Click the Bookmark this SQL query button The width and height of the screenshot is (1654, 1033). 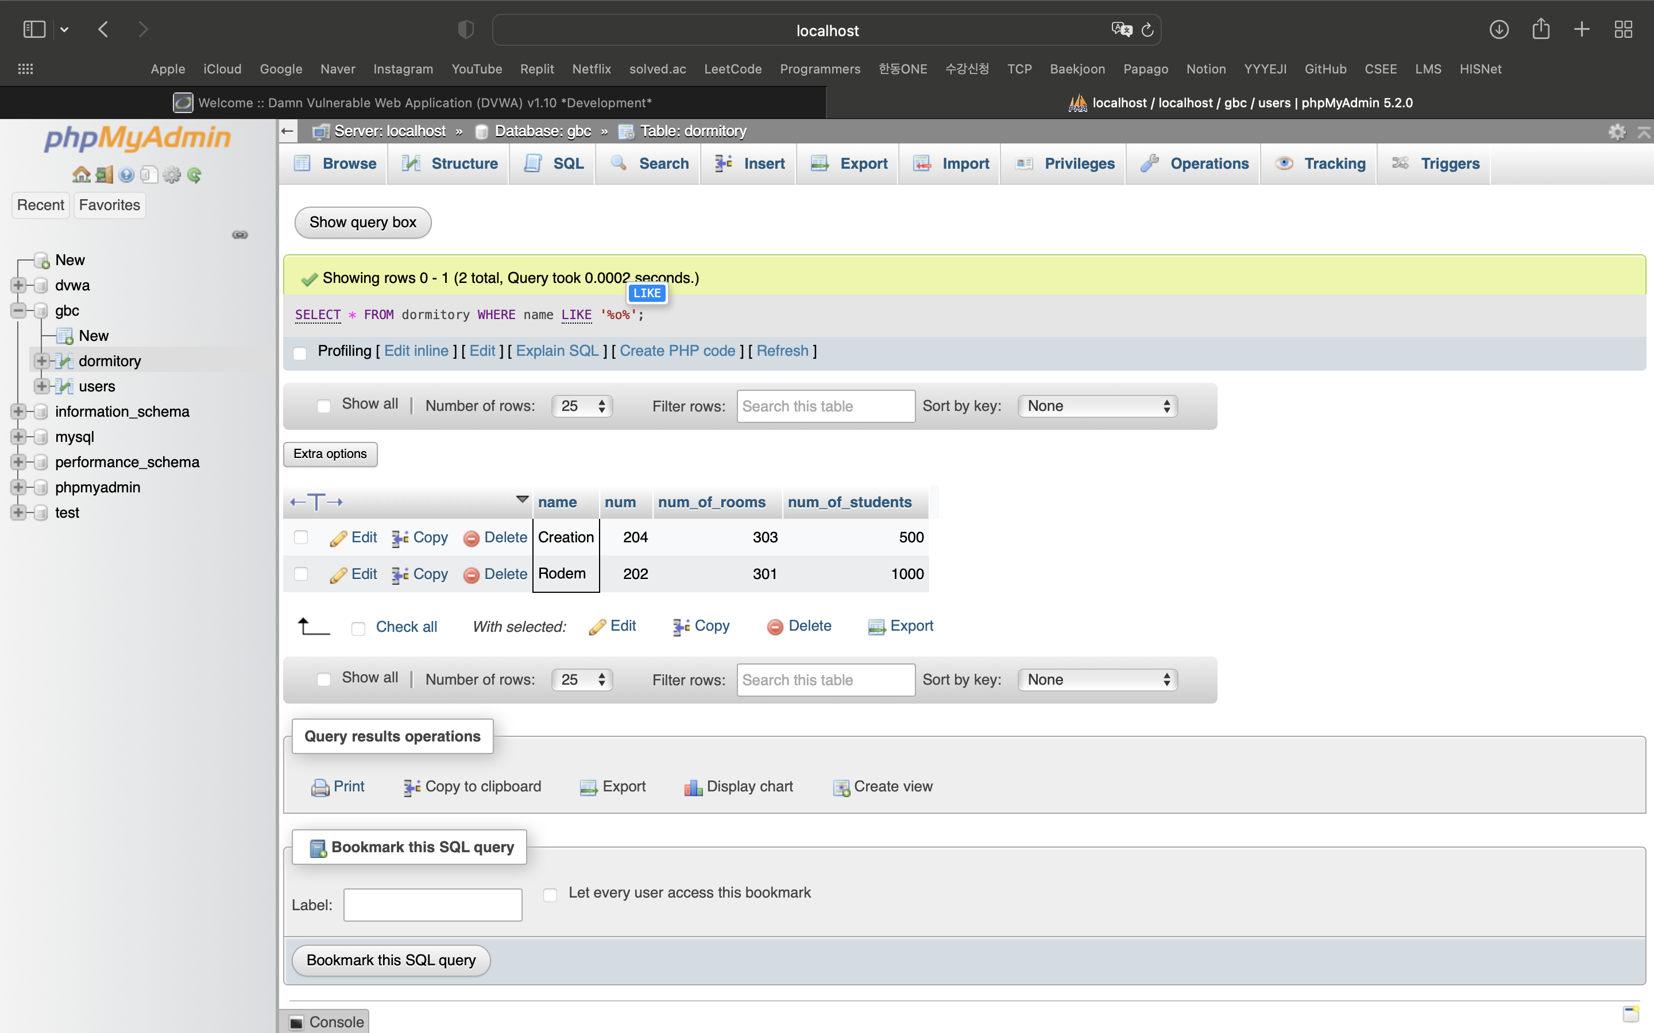(391, 961)
